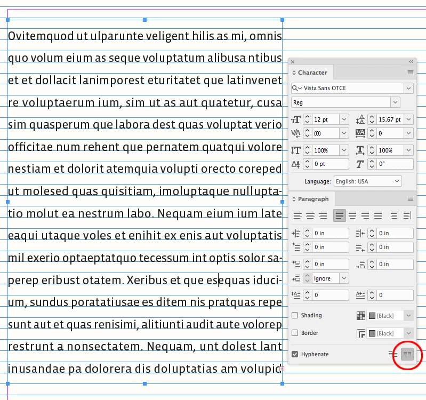Open Paragraph panel flyout menu
Viewport: 426px width, 400px height.
411,199
